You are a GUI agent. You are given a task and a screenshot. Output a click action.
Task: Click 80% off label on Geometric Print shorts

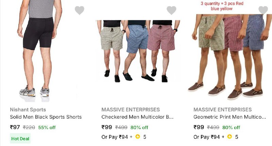[x=231, y=127]
